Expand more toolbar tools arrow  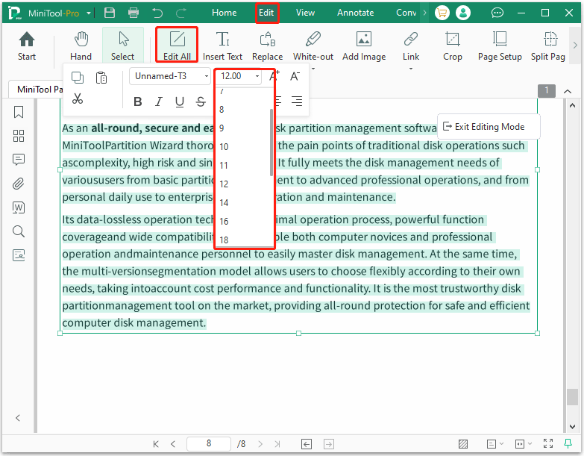click(x=576, y=45)
